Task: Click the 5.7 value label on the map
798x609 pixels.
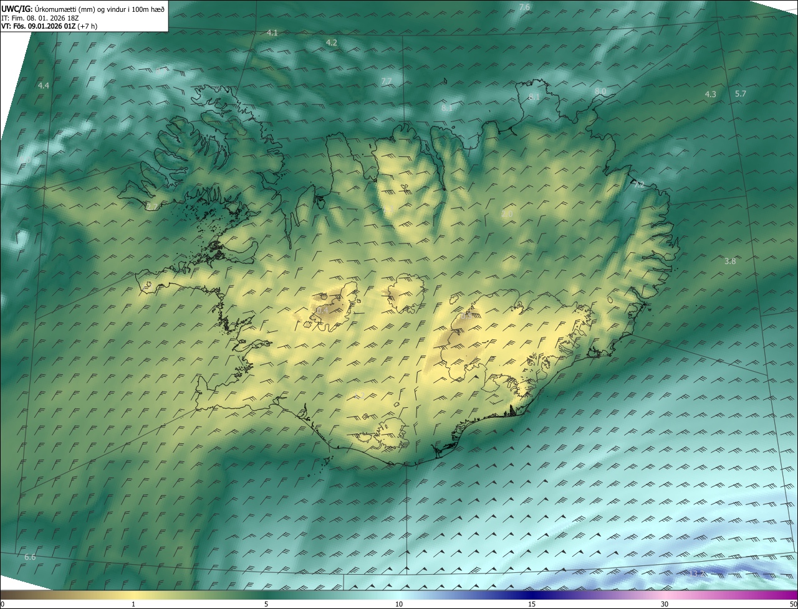Action: pos(741,93)
